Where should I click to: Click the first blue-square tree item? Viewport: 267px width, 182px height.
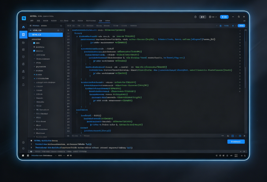click(34, 43)
